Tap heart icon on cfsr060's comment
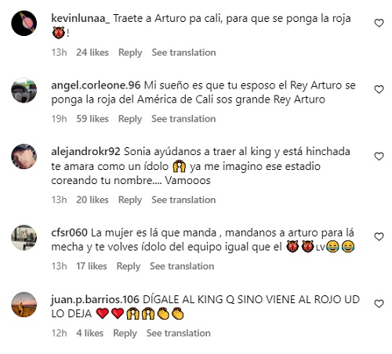This screenshot has height=354, width=392. click(x=379, y=237)
